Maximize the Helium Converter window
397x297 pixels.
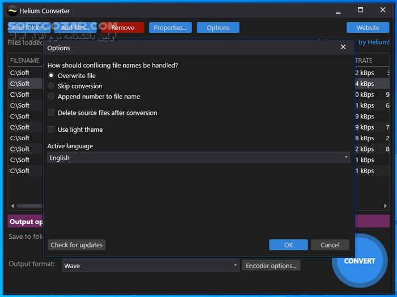coord(360,10)
